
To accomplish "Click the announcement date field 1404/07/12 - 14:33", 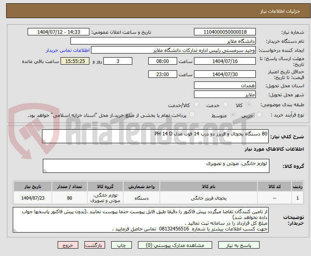I will [x=58, y=32].
